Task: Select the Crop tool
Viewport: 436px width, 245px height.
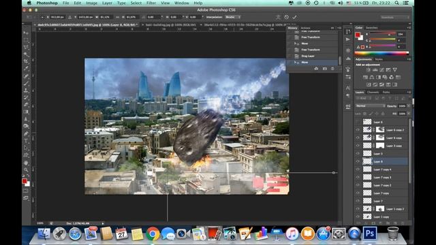Action: click(26, 61)
